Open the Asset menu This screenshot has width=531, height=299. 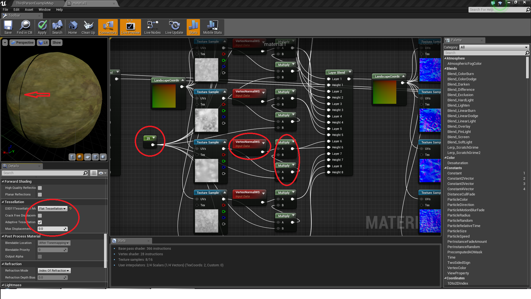pyautogui.click(x=29, y=10)
